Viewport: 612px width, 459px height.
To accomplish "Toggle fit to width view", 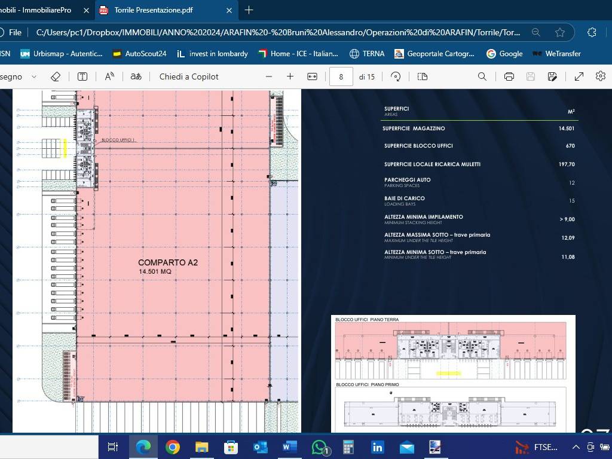I will (x=312, y=76).
